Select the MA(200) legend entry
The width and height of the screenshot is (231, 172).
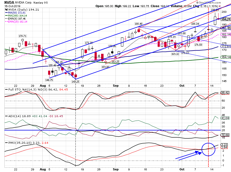click(x=16, y=16)
